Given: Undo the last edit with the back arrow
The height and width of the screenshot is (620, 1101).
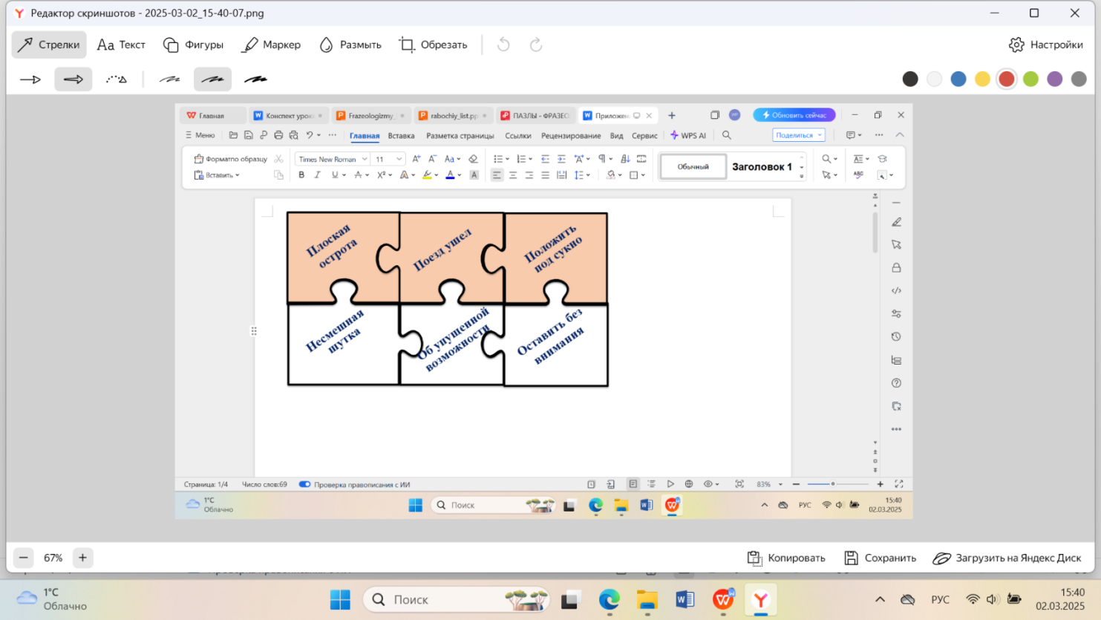Looking at the screenshot, I should coord(503,45).
